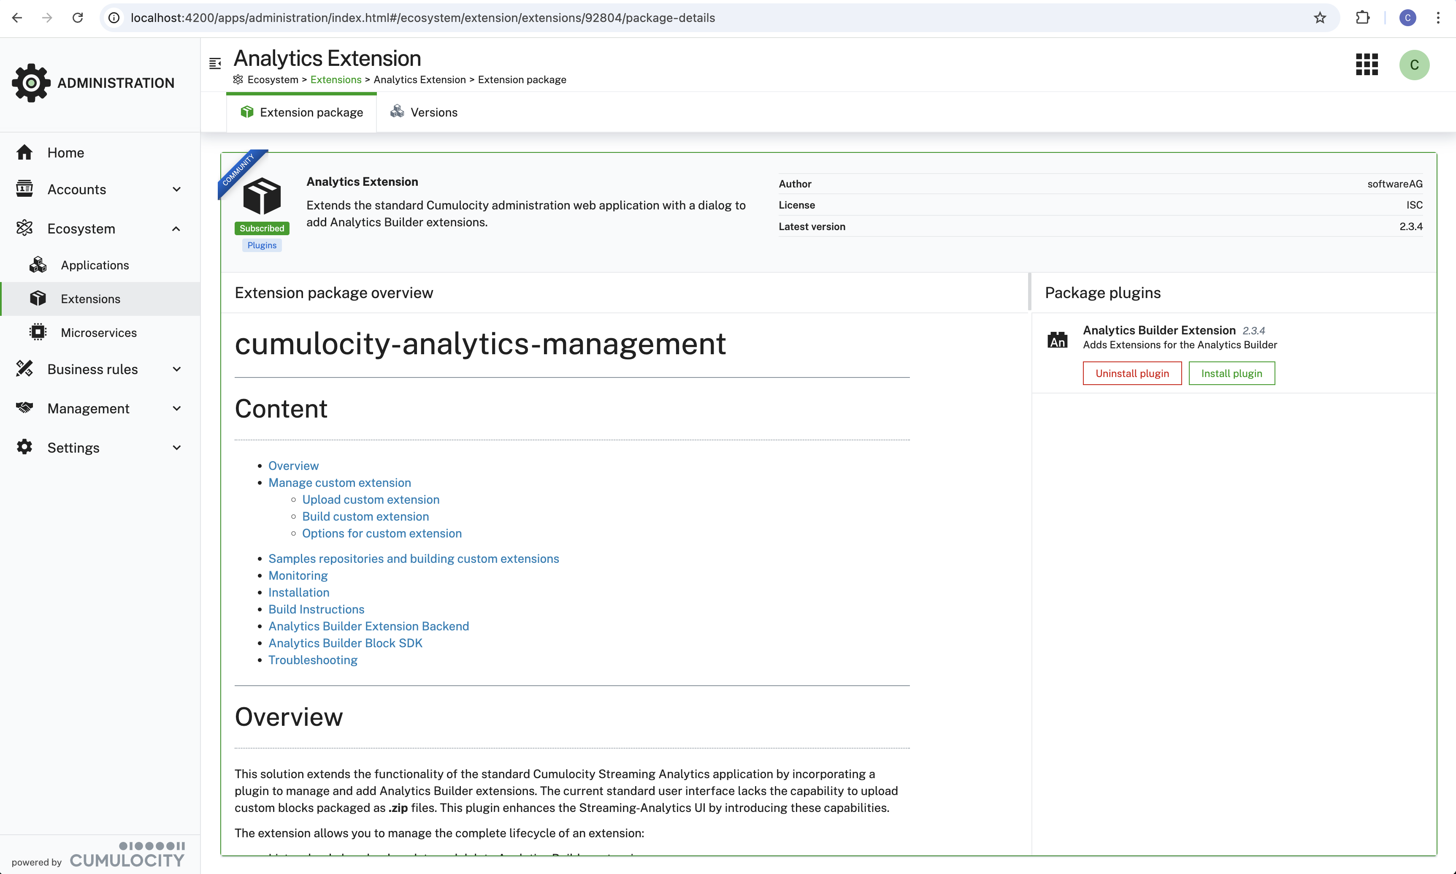Reload the page in the browser
The height and width of the screenshot is (874, 1456).
[78, 18]
